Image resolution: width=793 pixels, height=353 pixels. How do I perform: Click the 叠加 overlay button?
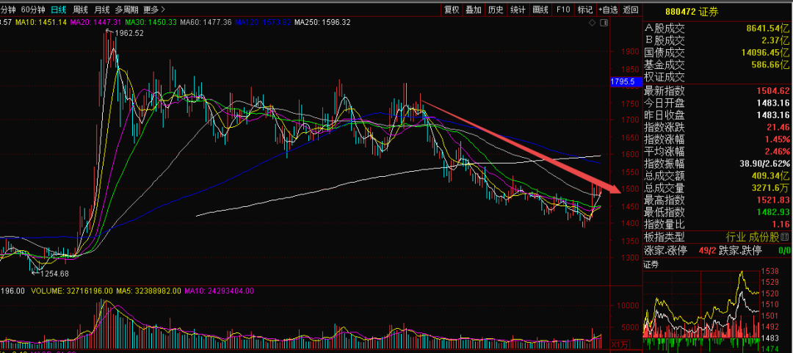474,9
